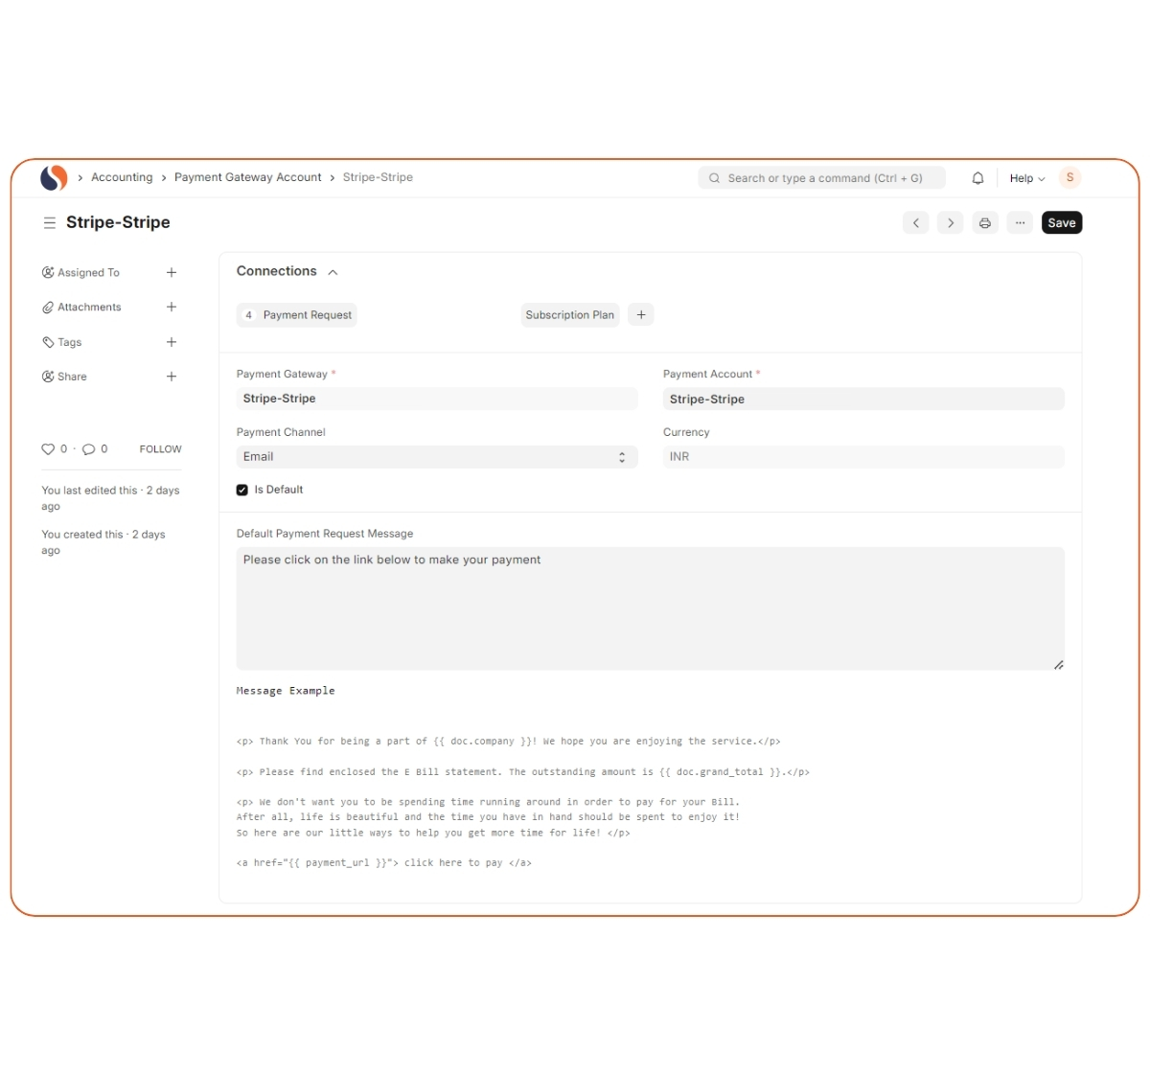Collapse the Connections section
1150x1075 pixels.
coord(333,272)
